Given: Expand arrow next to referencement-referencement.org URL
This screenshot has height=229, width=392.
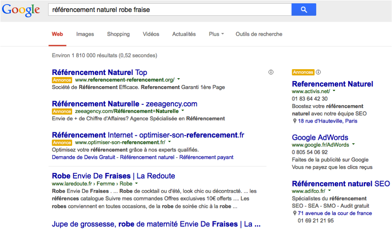Looking at the screenshot, I should (x=179, y=80).
